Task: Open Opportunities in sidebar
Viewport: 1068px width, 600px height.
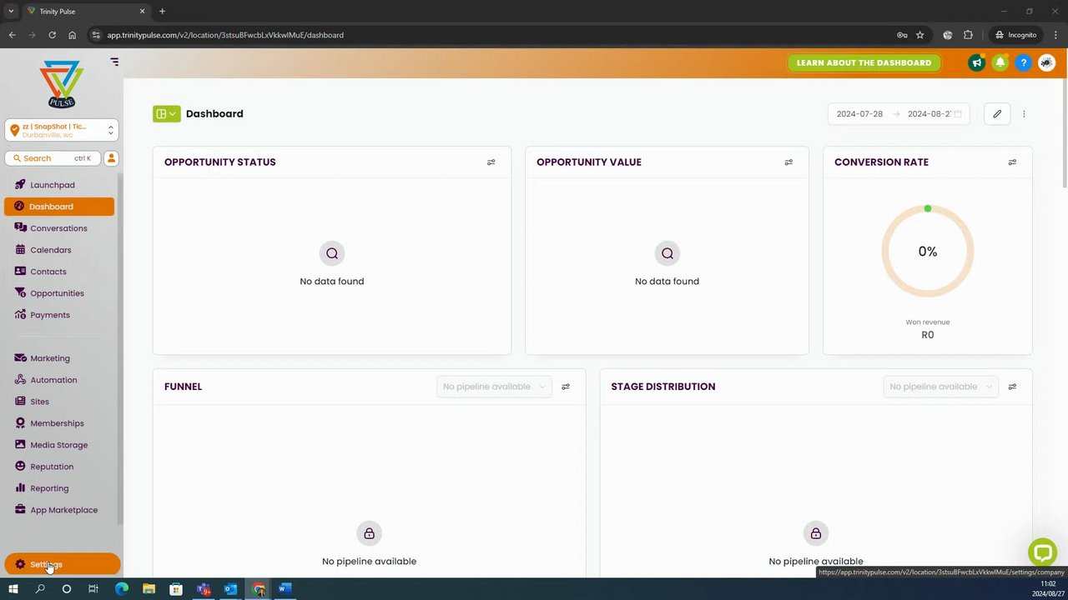Action: tap(59, 293)
